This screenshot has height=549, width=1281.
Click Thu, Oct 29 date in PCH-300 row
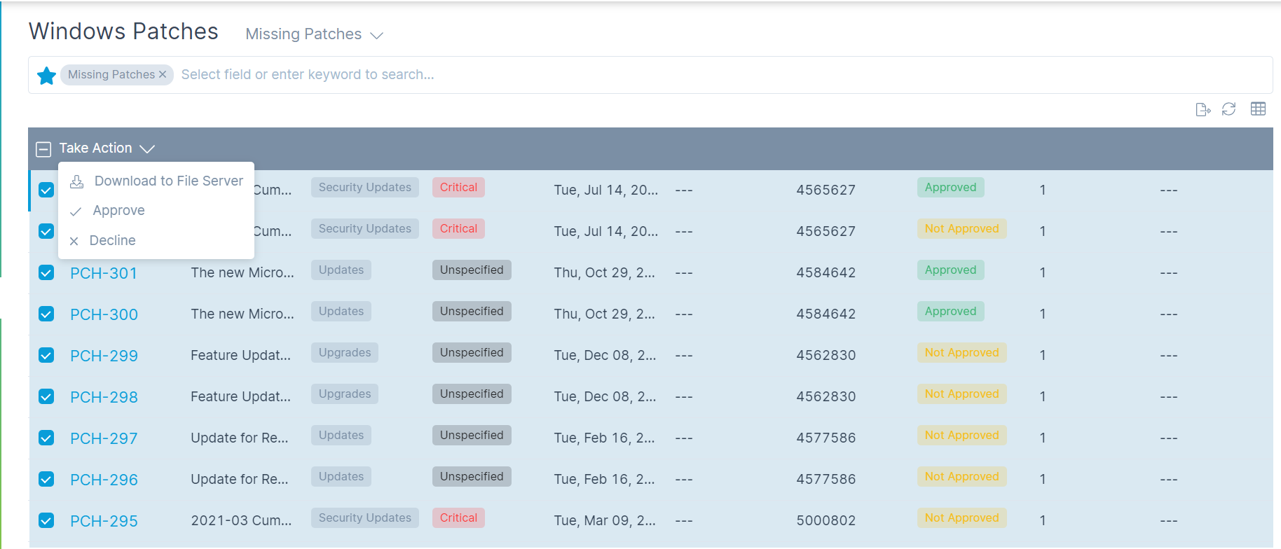[x=604, y=314]
